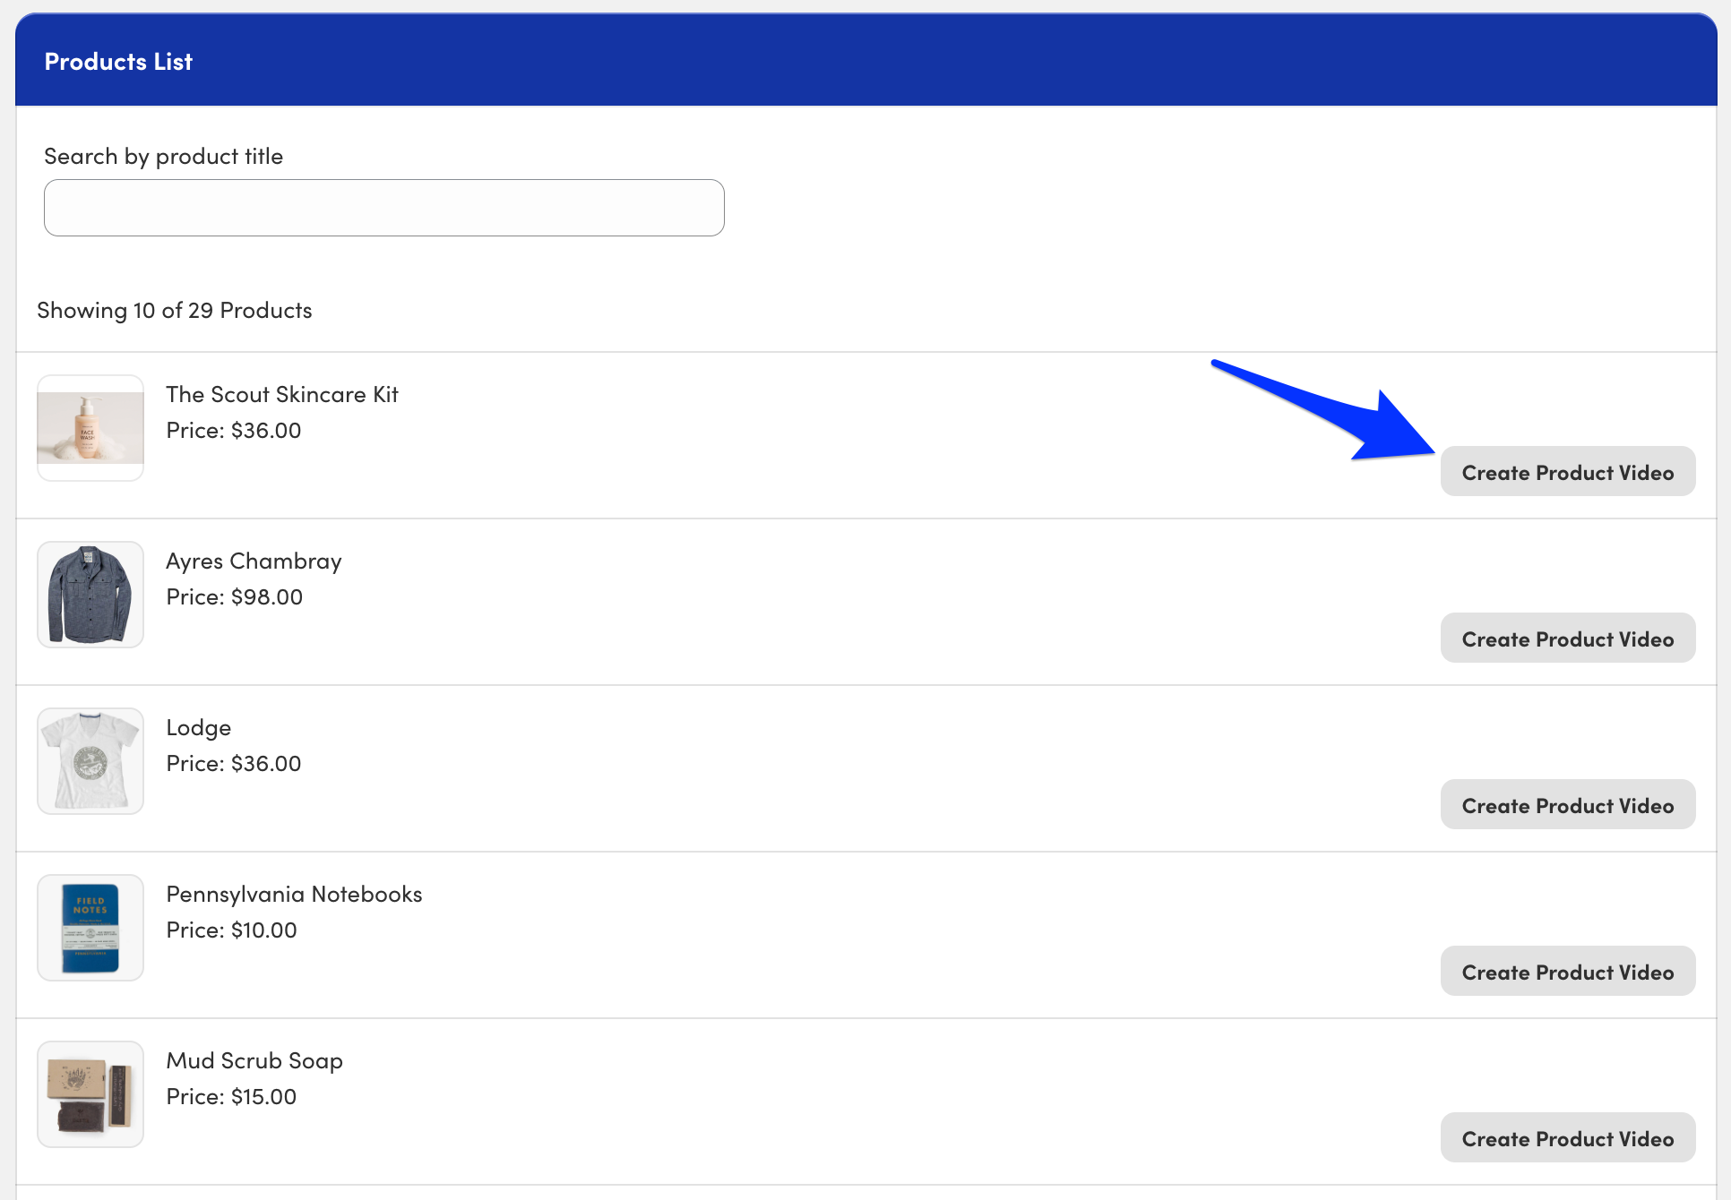Click the Ayres Chambray product title
Viewport: 1731px width, 1200px height.
click(x=254, y=561)
